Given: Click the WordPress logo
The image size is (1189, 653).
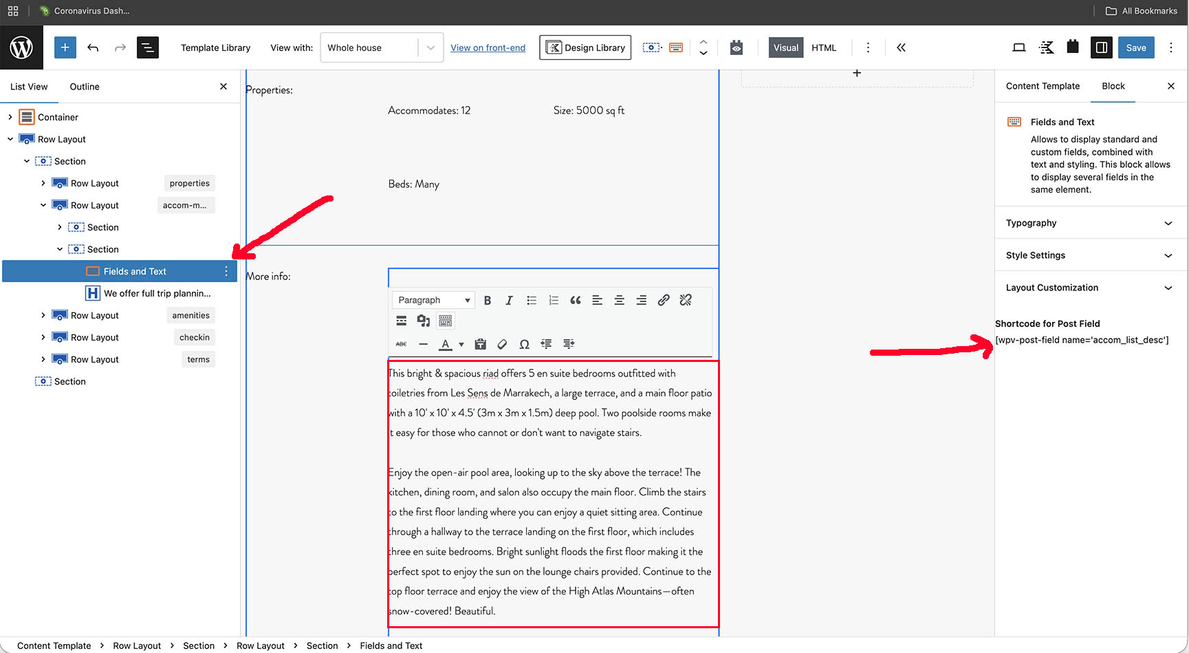Looking at the screenshot, I should coord(21,47).
